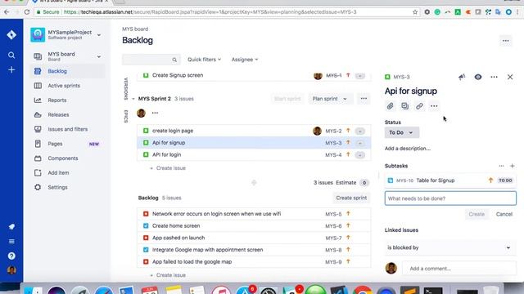Attach file using paperclip icon

click(x=390, y=106)
